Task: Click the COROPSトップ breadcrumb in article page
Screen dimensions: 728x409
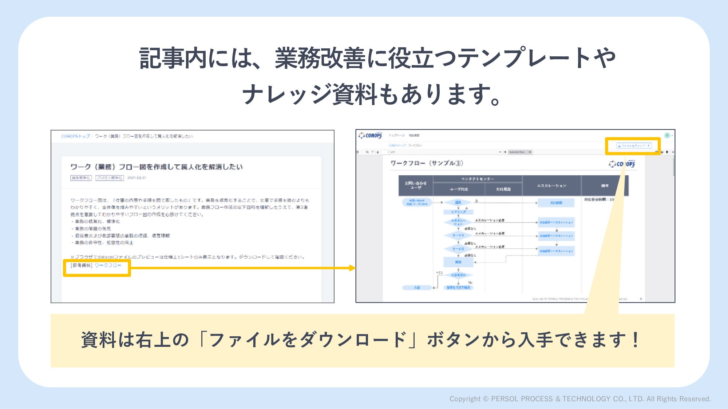Action: tap(75, 136)
